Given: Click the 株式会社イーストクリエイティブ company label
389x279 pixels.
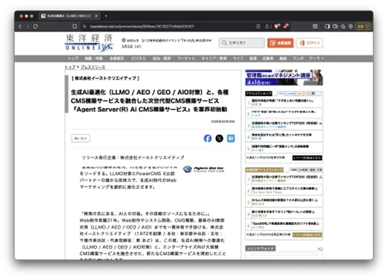Looking at the screenshot, I should [x=105, y=78].
